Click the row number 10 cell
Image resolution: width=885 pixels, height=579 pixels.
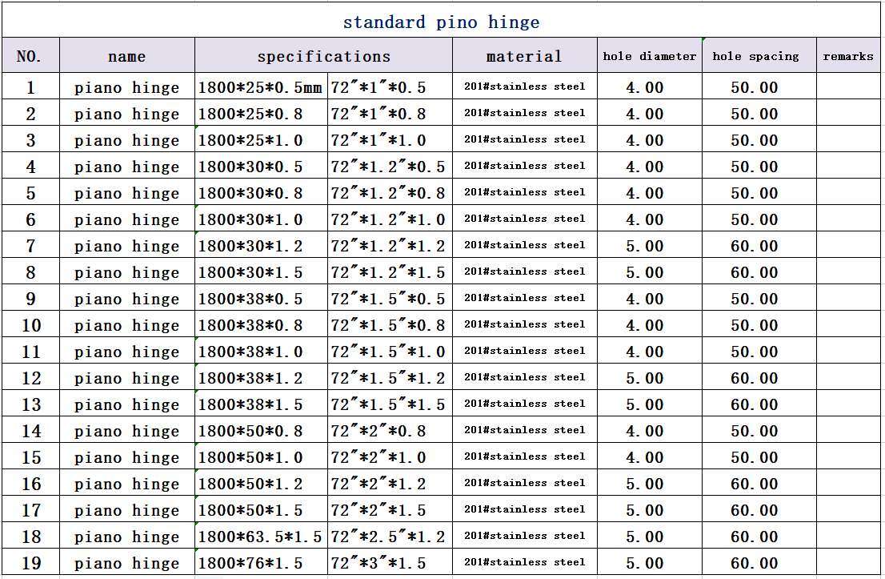coord(30,325)
